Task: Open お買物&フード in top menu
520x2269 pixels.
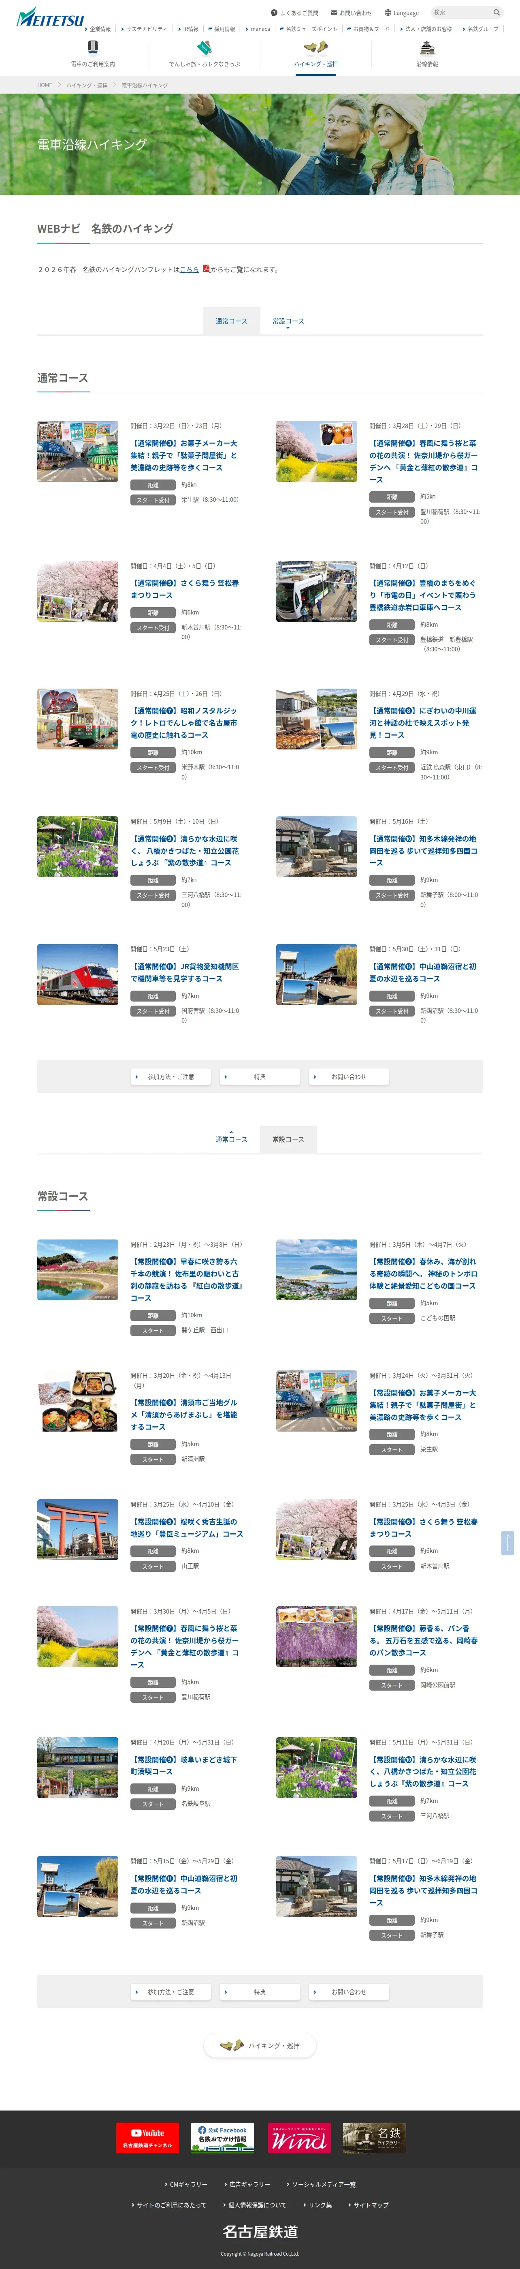Action: tap(369, 29)
